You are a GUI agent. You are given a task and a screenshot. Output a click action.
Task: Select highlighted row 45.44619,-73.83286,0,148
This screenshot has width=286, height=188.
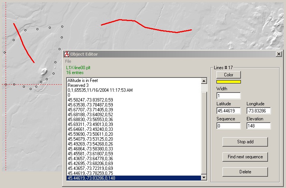pos(134,178)
